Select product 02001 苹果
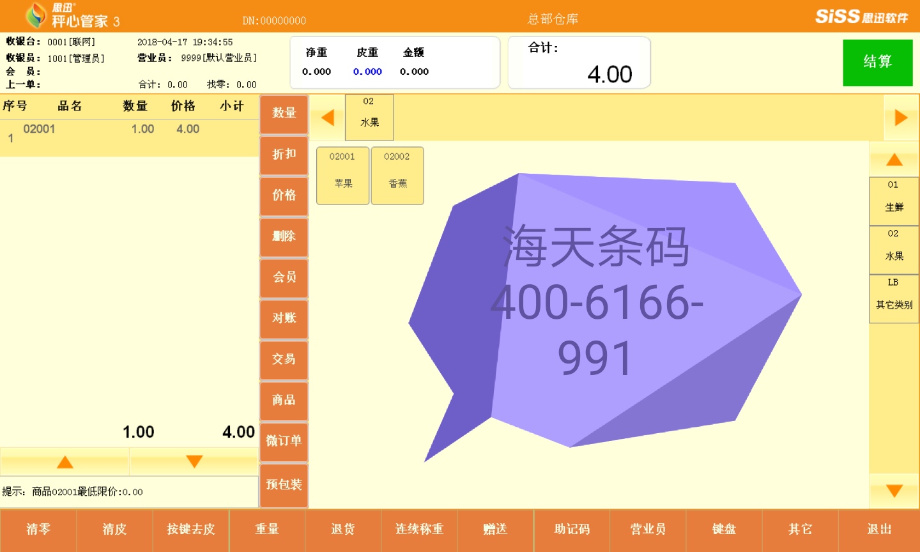The image size is (920, 552). pyautogui.click(x=342, y=176)
